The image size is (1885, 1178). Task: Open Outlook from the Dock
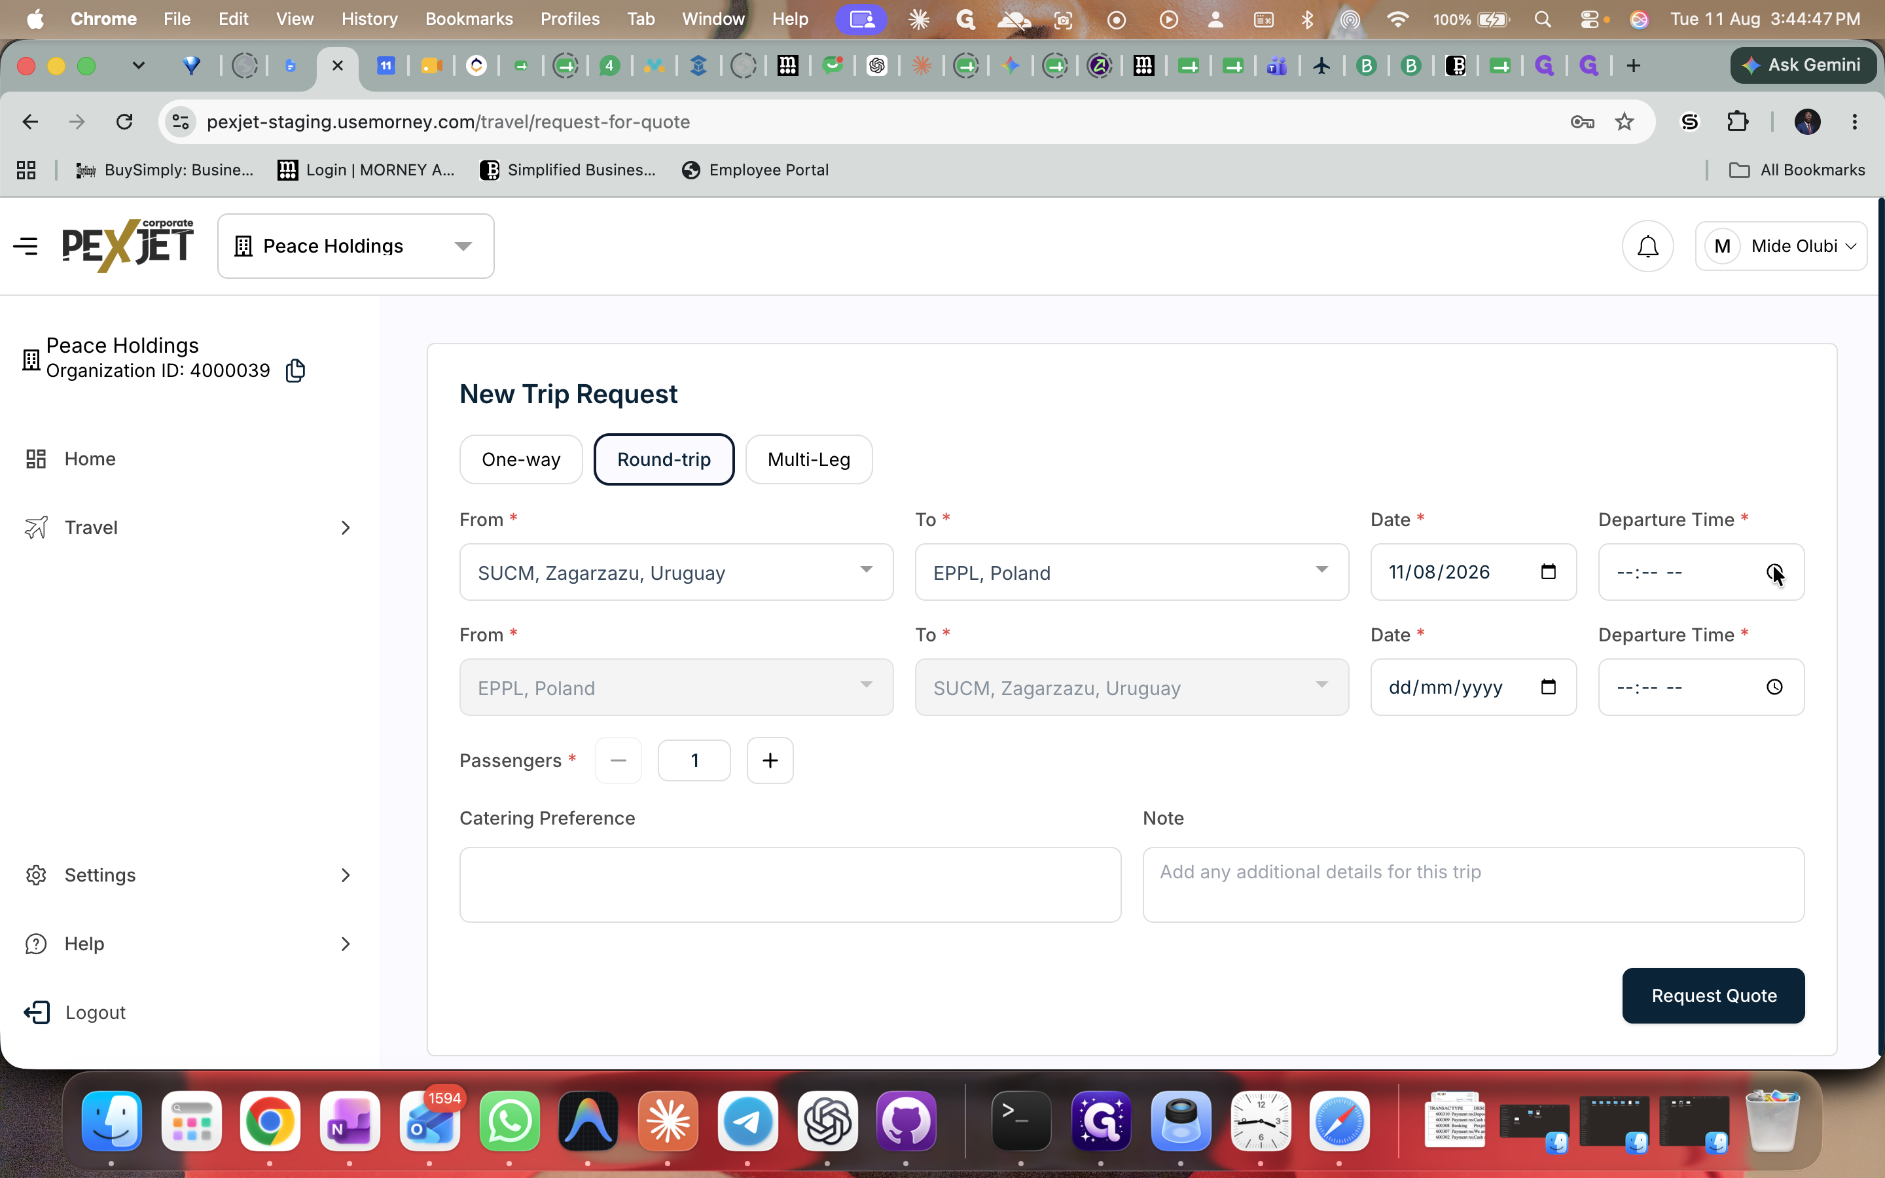[430, 1121]
